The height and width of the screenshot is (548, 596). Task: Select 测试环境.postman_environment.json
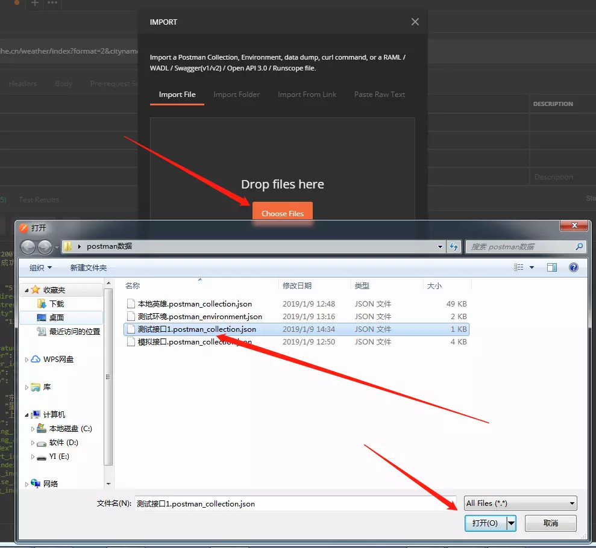pyautogui.click(x=200, y=316)
